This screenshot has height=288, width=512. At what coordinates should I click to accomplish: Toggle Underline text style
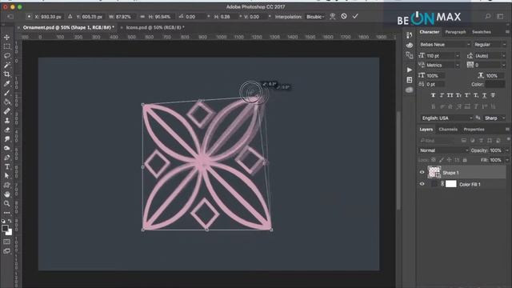click(484, 95)
